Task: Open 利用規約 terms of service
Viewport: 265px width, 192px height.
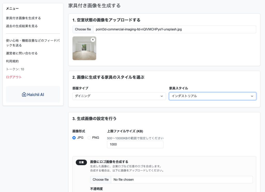Action: (x=12, y=61)
